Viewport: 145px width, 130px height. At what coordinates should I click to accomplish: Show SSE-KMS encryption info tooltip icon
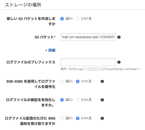coord(102,81)
